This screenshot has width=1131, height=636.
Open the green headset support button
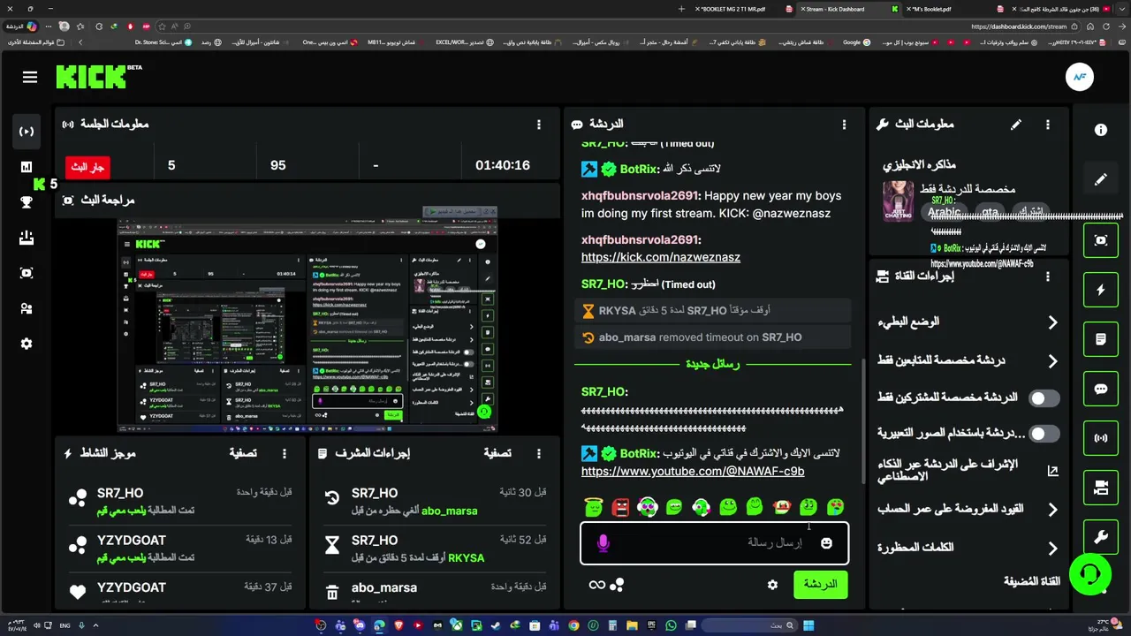1089,575
